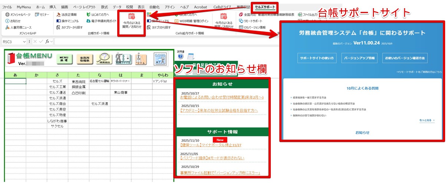Open 法改正情報 in ribbon
Image resolution: width=447 pixels, height=183 pixels.
tap(67, 14)
